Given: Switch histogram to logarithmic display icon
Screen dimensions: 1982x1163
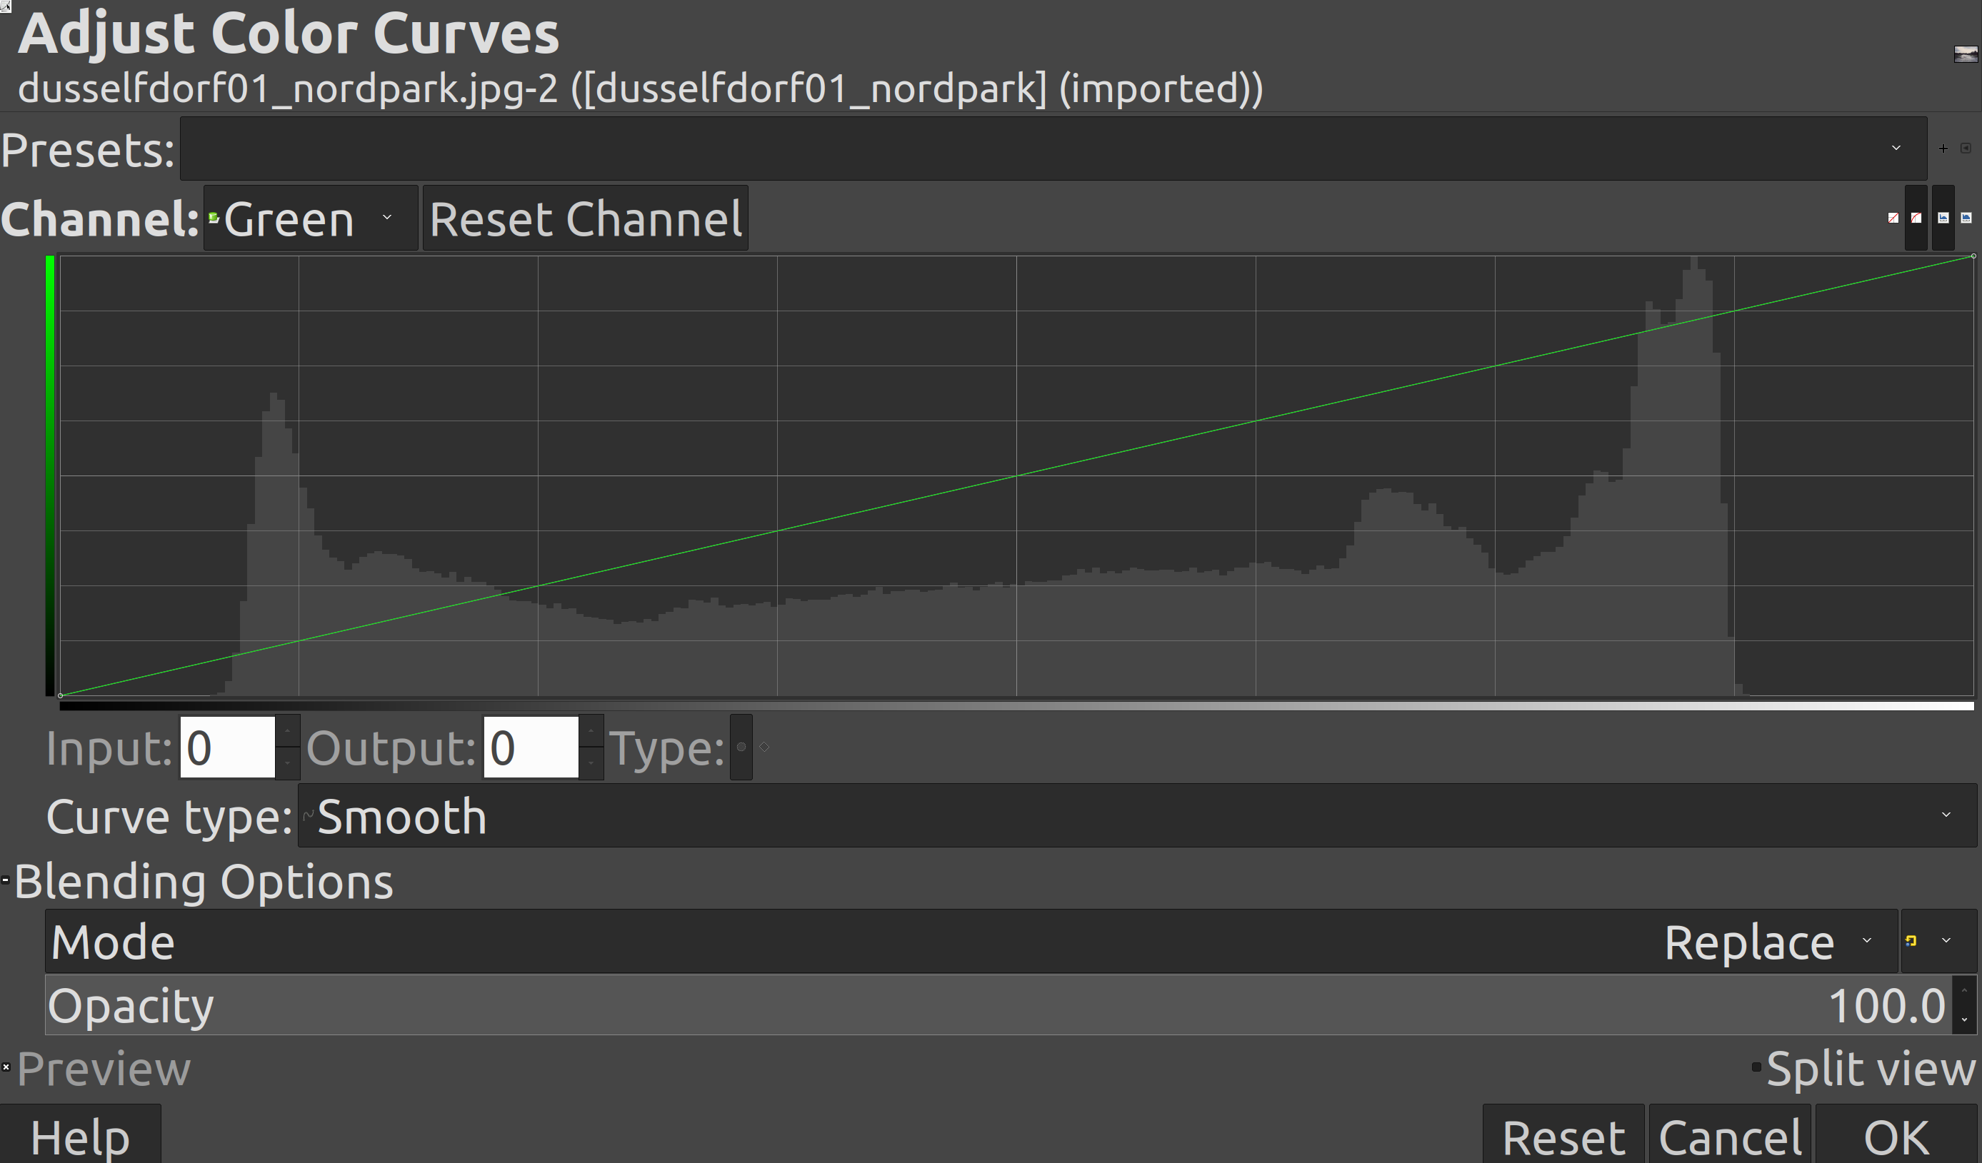Looking at the screenshot, I should 1966,218.
